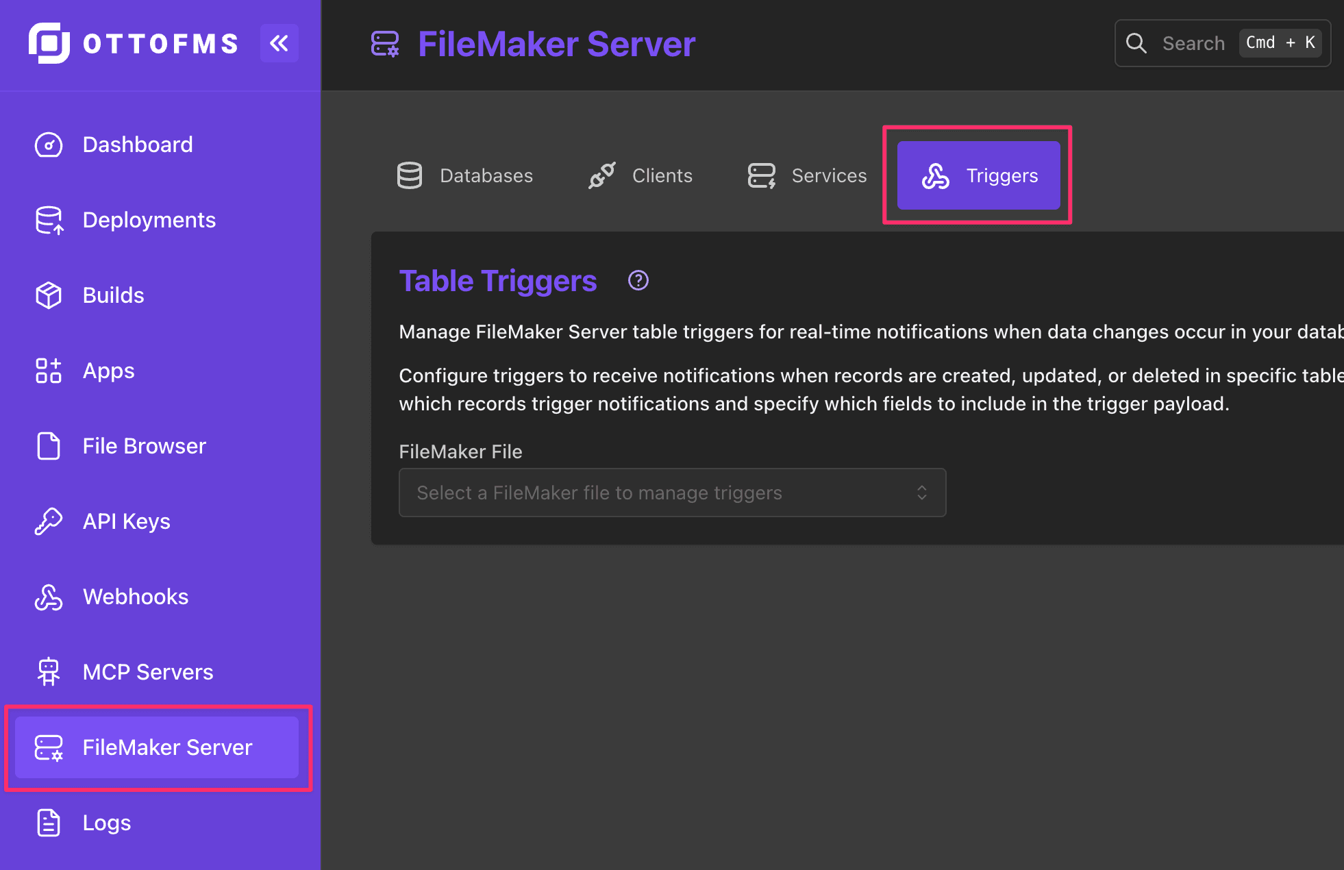The width and height of the screenshot is (1344, 870).
Task: Collapse the sidebar with the double-chevron button
Action: (x=279, y=42)
